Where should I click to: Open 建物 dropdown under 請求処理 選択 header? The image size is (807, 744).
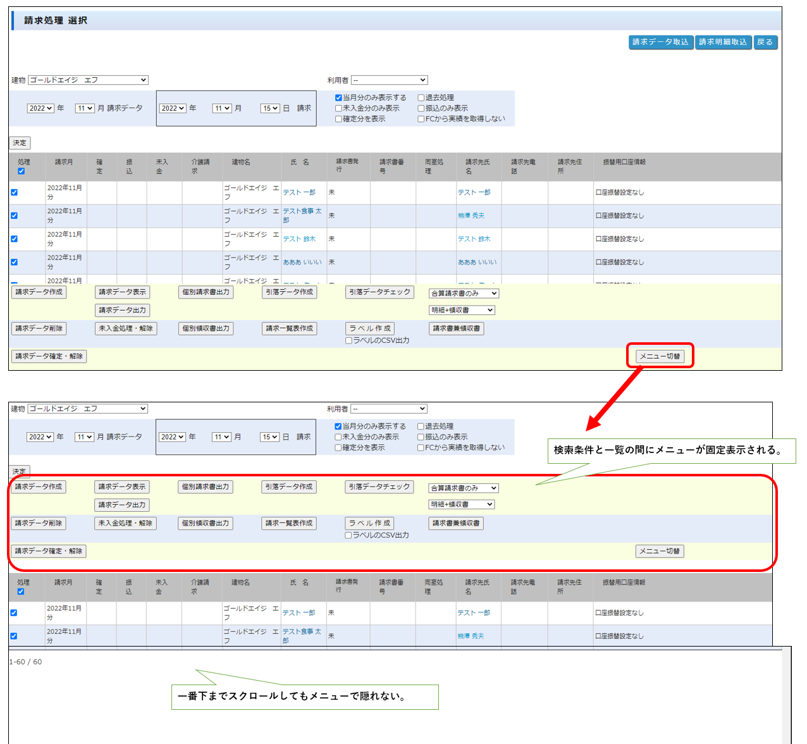(88, 80)
